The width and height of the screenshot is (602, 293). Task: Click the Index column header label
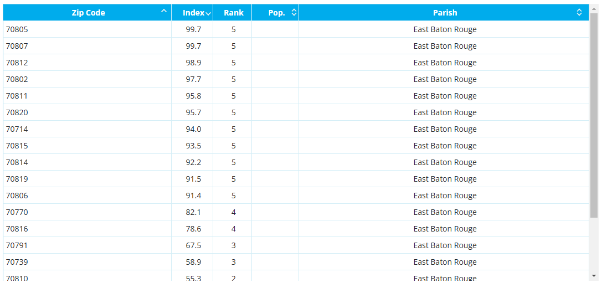[193, 13]
